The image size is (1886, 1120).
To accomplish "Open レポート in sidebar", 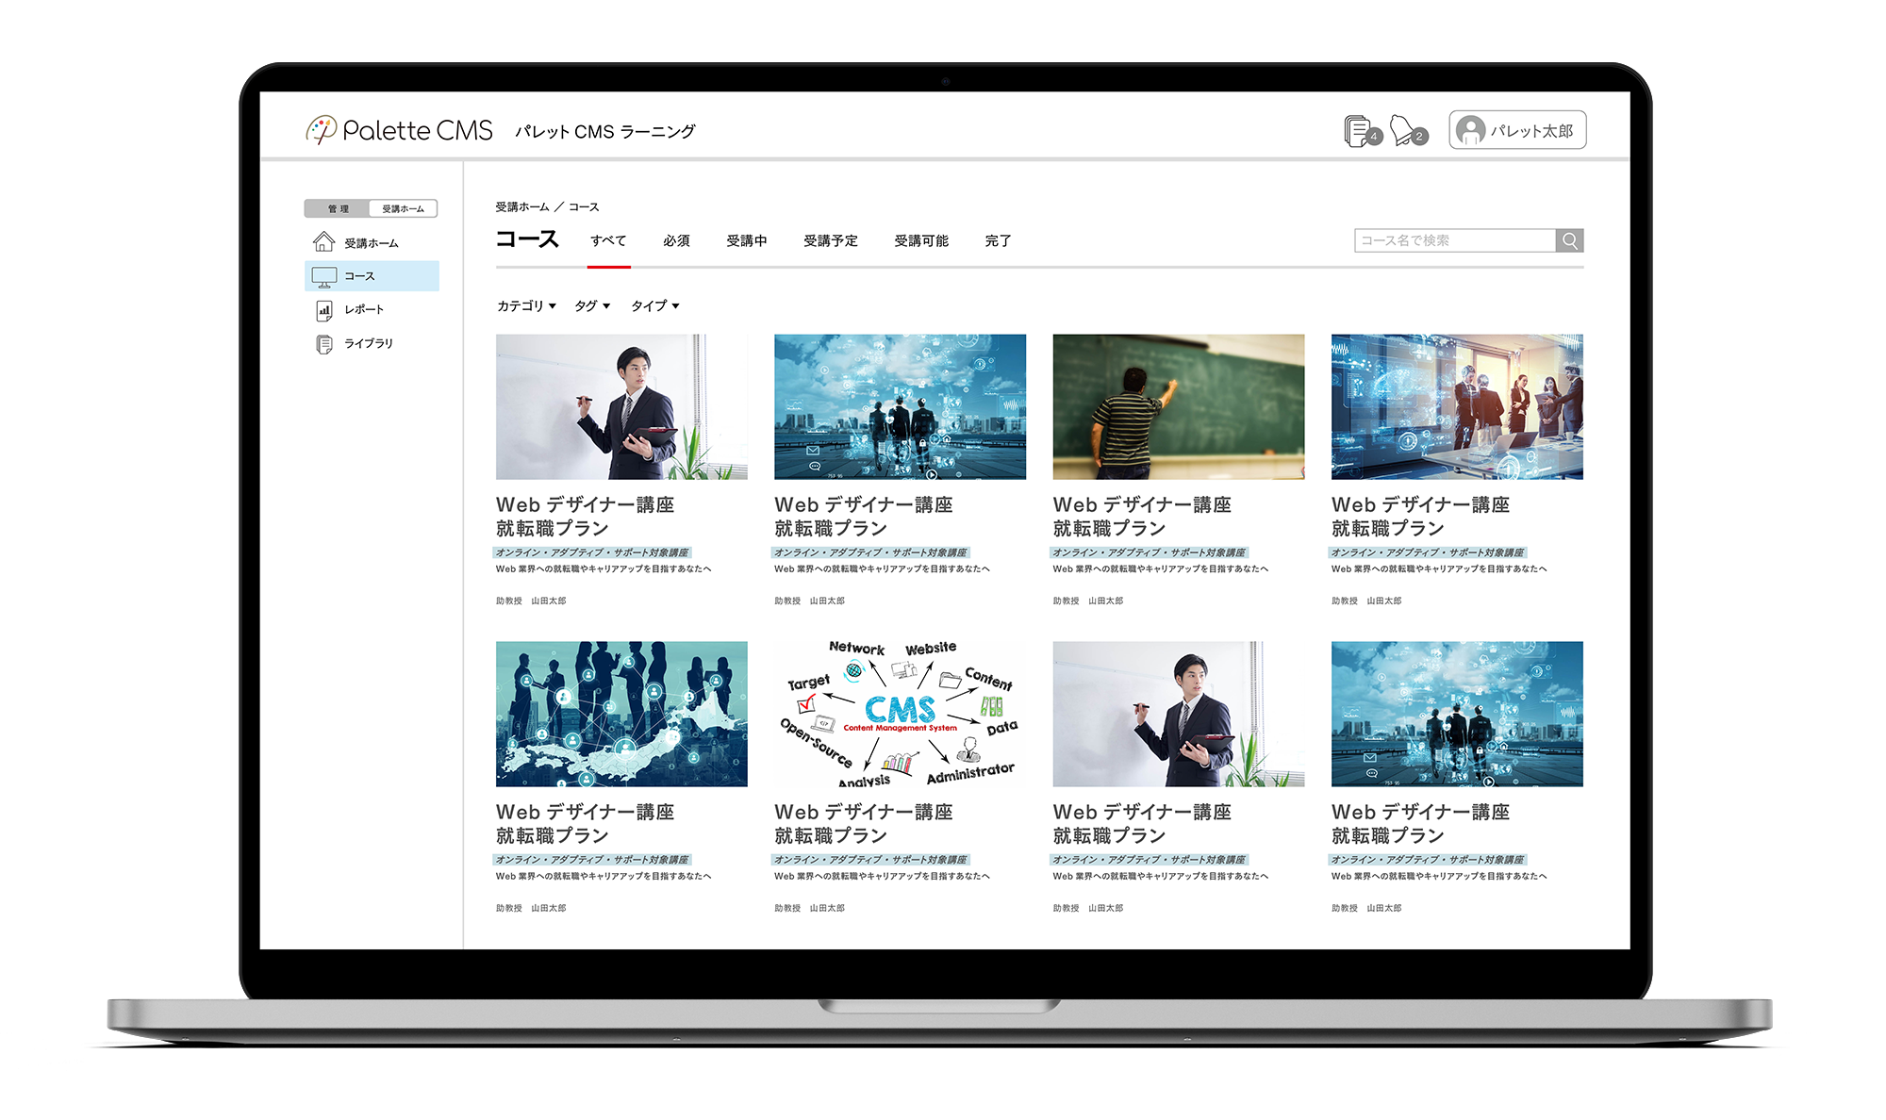I will click(x=372, y=309).
